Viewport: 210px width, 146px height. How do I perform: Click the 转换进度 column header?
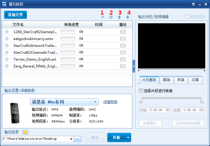pos(72,24)
